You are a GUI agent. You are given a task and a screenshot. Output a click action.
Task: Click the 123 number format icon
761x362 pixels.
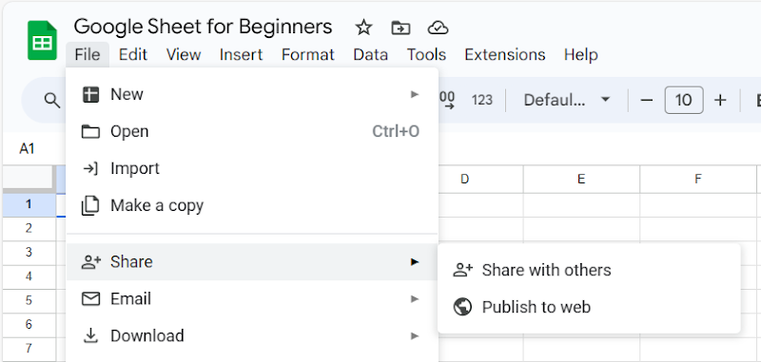point(482,101)
